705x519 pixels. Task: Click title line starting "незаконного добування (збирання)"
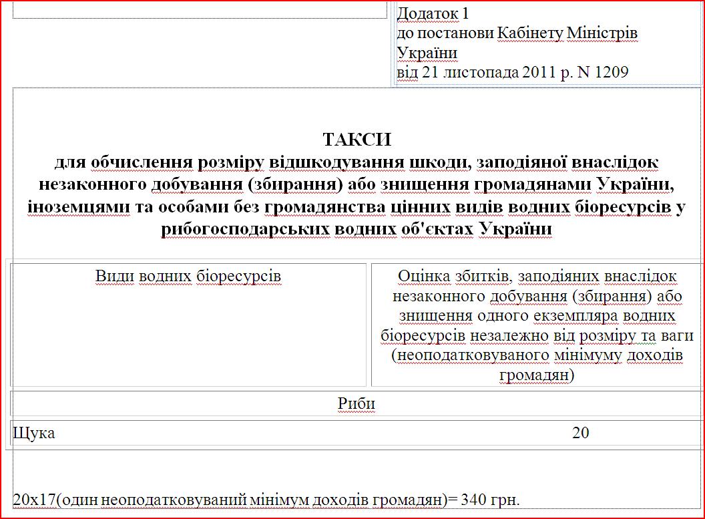click(x=357, y=184)
